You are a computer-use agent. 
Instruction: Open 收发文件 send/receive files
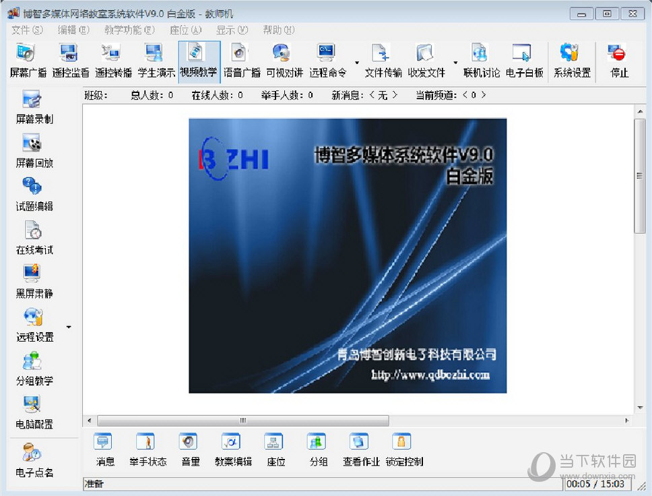[426, 61]
